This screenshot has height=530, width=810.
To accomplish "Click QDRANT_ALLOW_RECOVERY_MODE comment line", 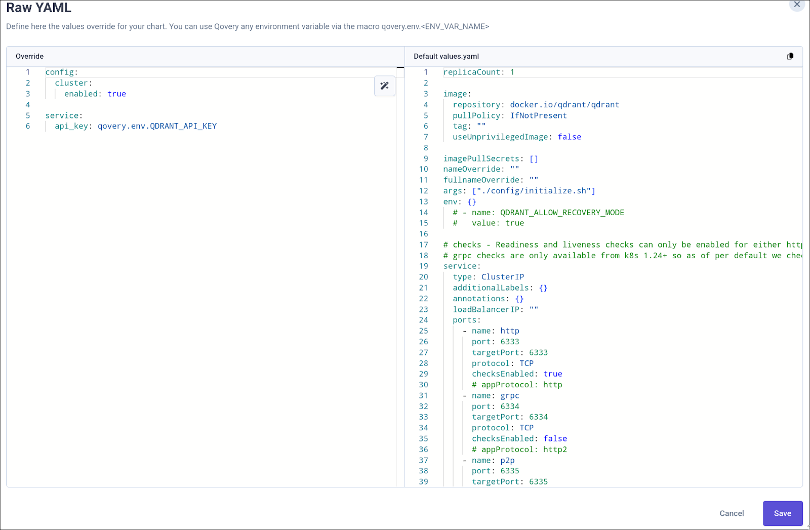I will (539, 213).
